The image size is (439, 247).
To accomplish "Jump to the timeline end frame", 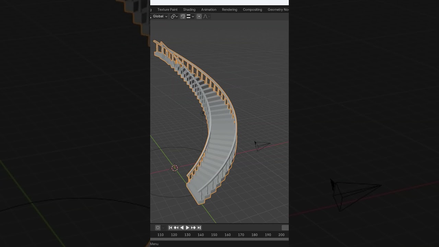I will 199,228.
